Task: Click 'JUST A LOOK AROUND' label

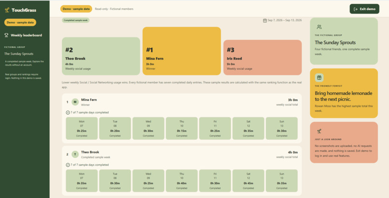Action: 328,139
